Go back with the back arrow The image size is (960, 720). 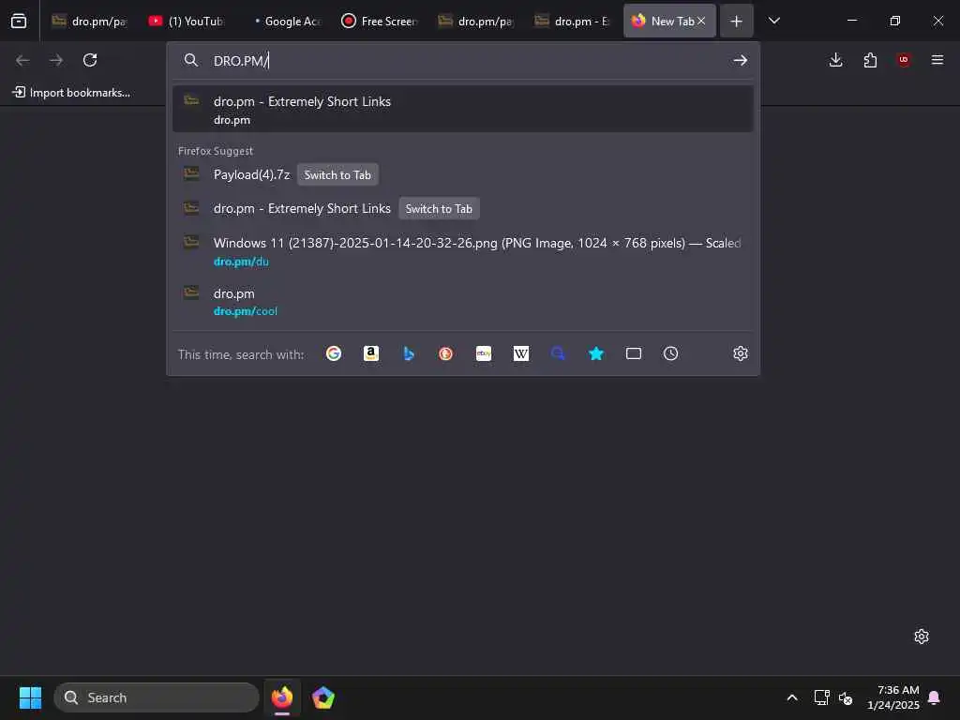22,60
